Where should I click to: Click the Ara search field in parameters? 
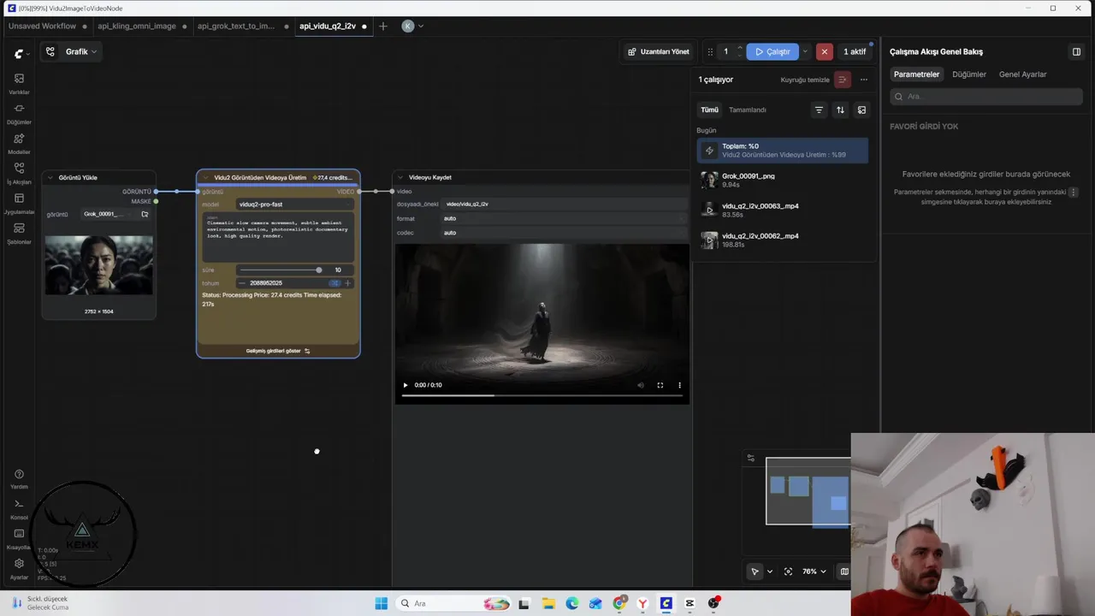[x=986, y=97]
